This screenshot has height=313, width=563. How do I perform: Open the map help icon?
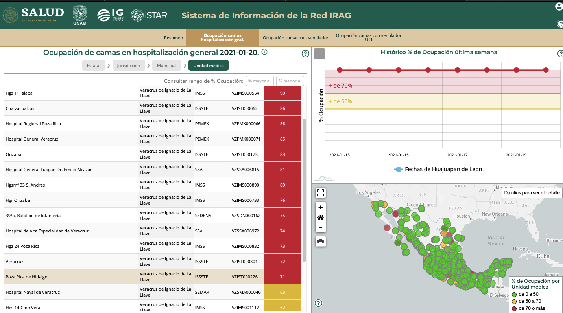pyautogui.click(x=319, y=303)
